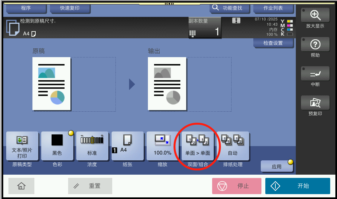Open the 预复印 preview copy icon

click(315, 103)
